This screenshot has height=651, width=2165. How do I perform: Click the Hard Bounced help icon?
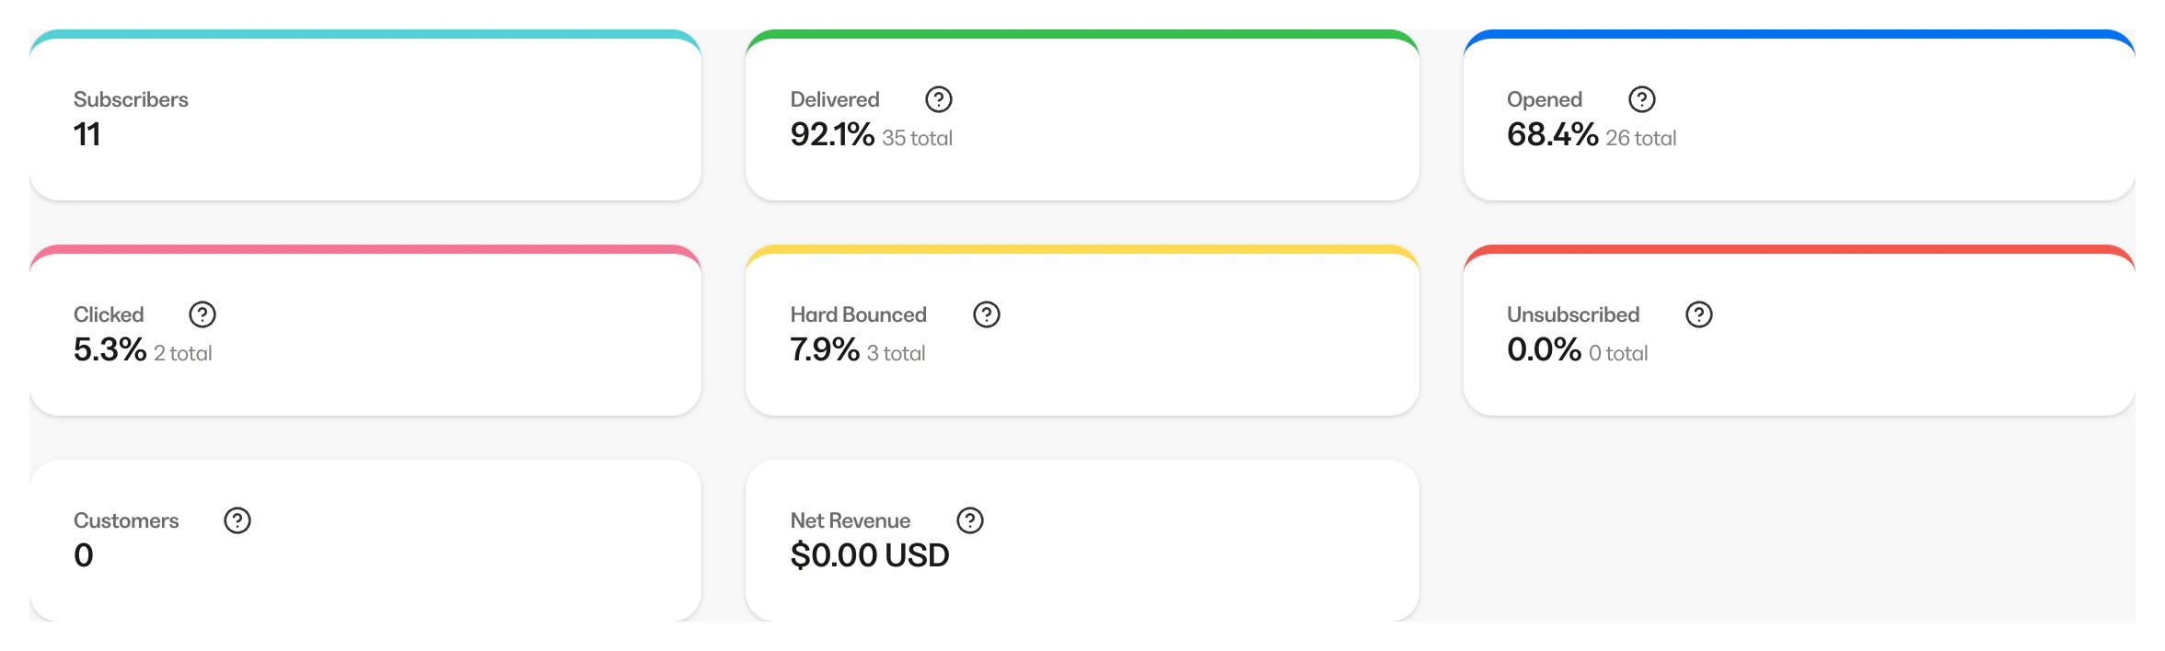click(x=987, y=314)
